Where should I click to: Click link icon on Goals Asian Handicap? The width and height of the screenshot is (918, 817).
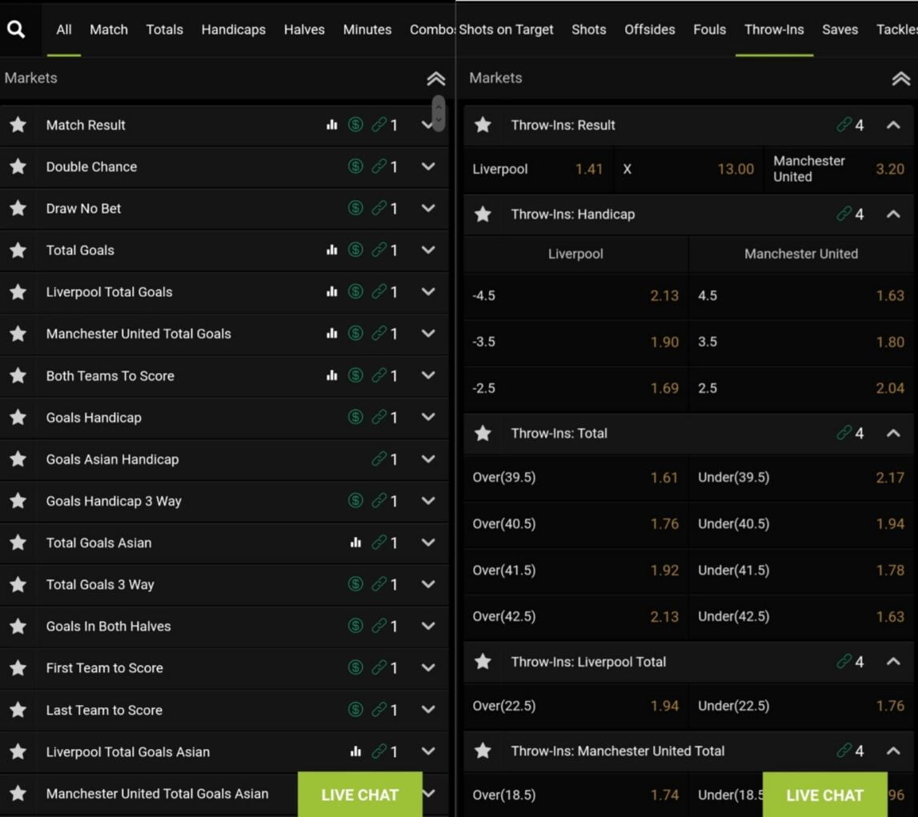click(379, 459)
